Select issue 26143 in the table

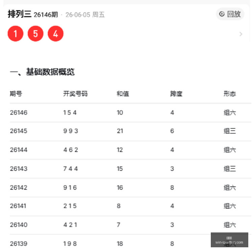(x=19, y=169)
